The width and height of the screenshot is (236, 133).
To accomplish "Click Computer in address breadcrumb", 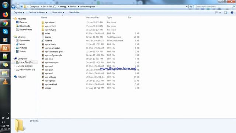I will click(34, 7).
